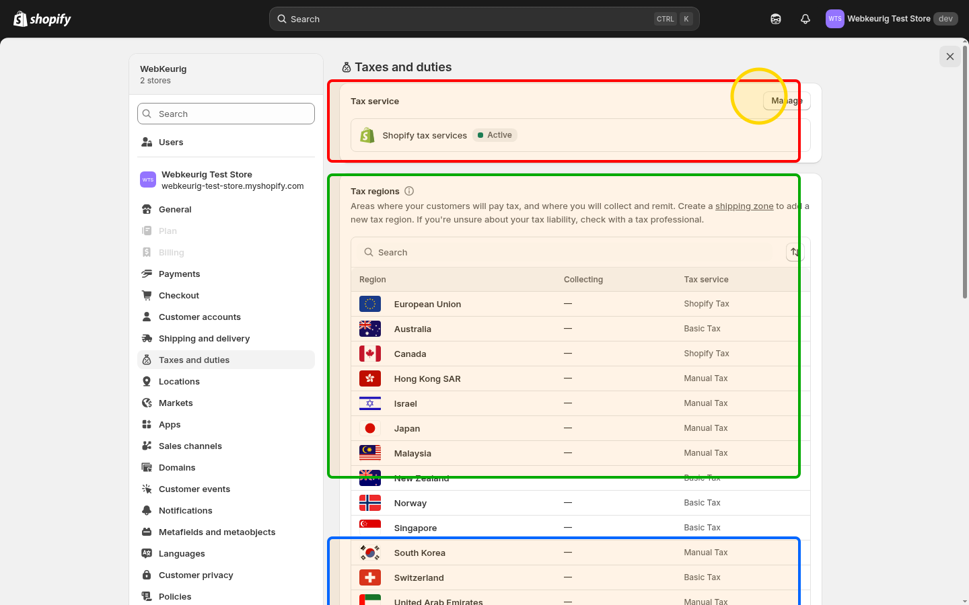Open the notifications bell in top bar
The image size is (969, 605).
(805, 19)
